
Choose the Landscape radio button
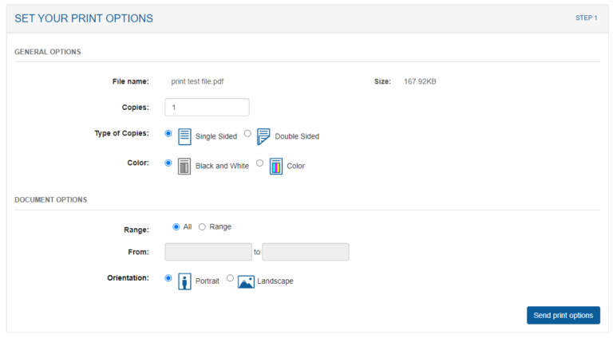click(231, 278)
